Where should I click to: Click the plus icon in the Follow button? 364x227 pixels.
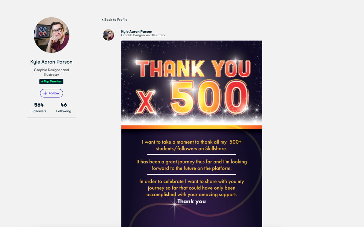(45, 93)
